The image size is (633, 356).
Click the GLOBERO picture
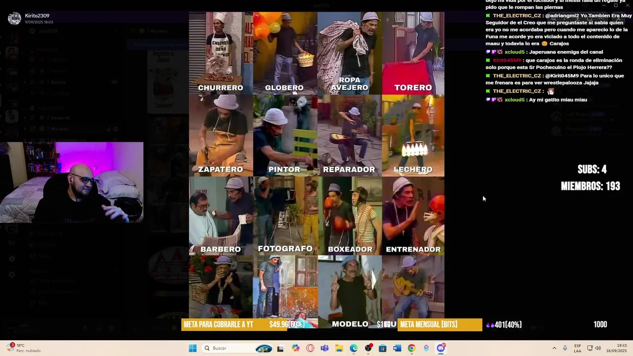point(285,53)
